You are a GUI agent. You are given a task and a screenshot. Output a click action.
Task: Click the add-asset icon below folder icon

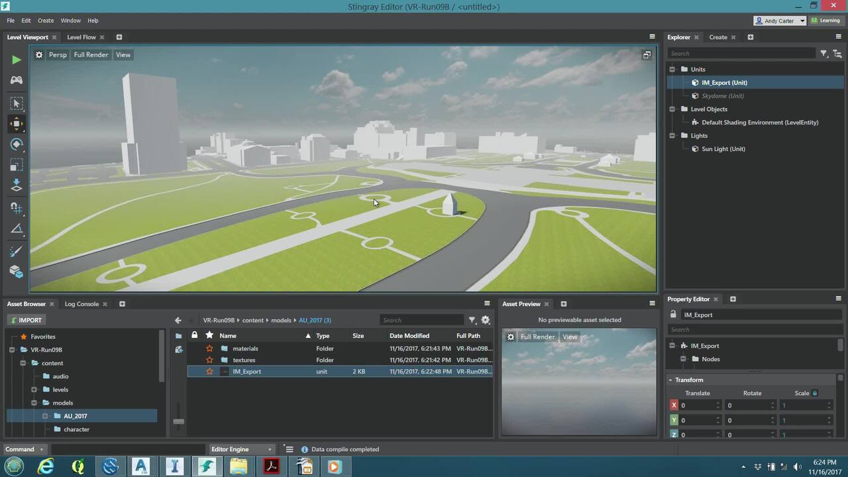pyautogui.click(x=178, y=349)
